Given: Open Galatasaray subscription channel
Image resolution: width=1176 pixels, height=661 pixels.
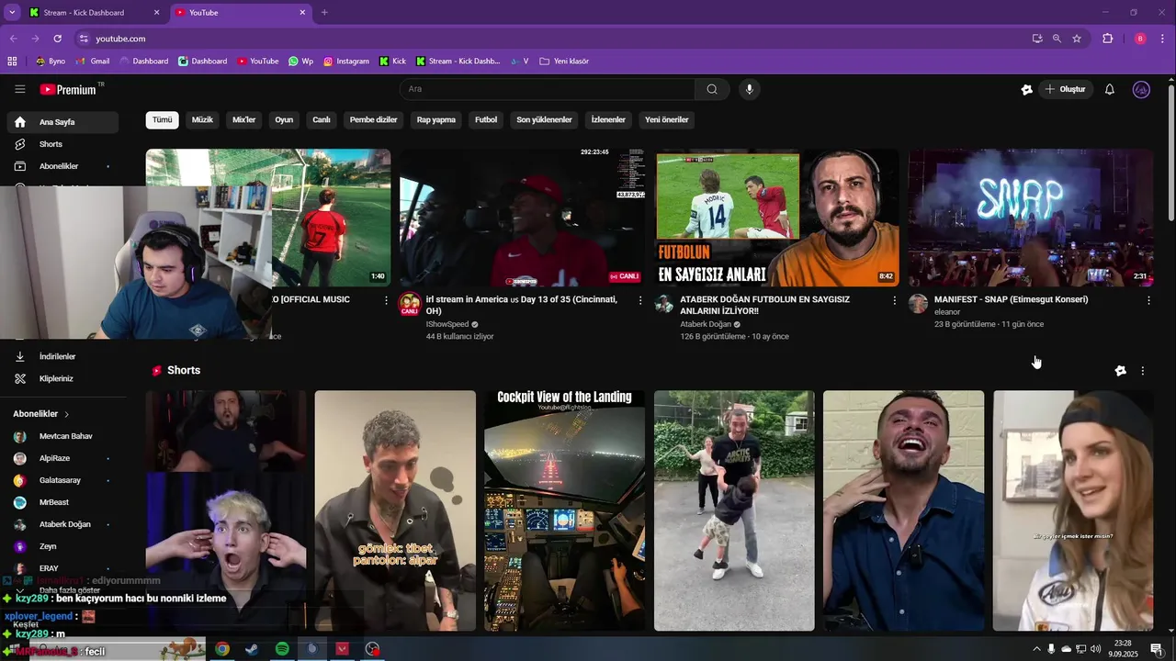Looking at the screenshot, I should (63, 480).
